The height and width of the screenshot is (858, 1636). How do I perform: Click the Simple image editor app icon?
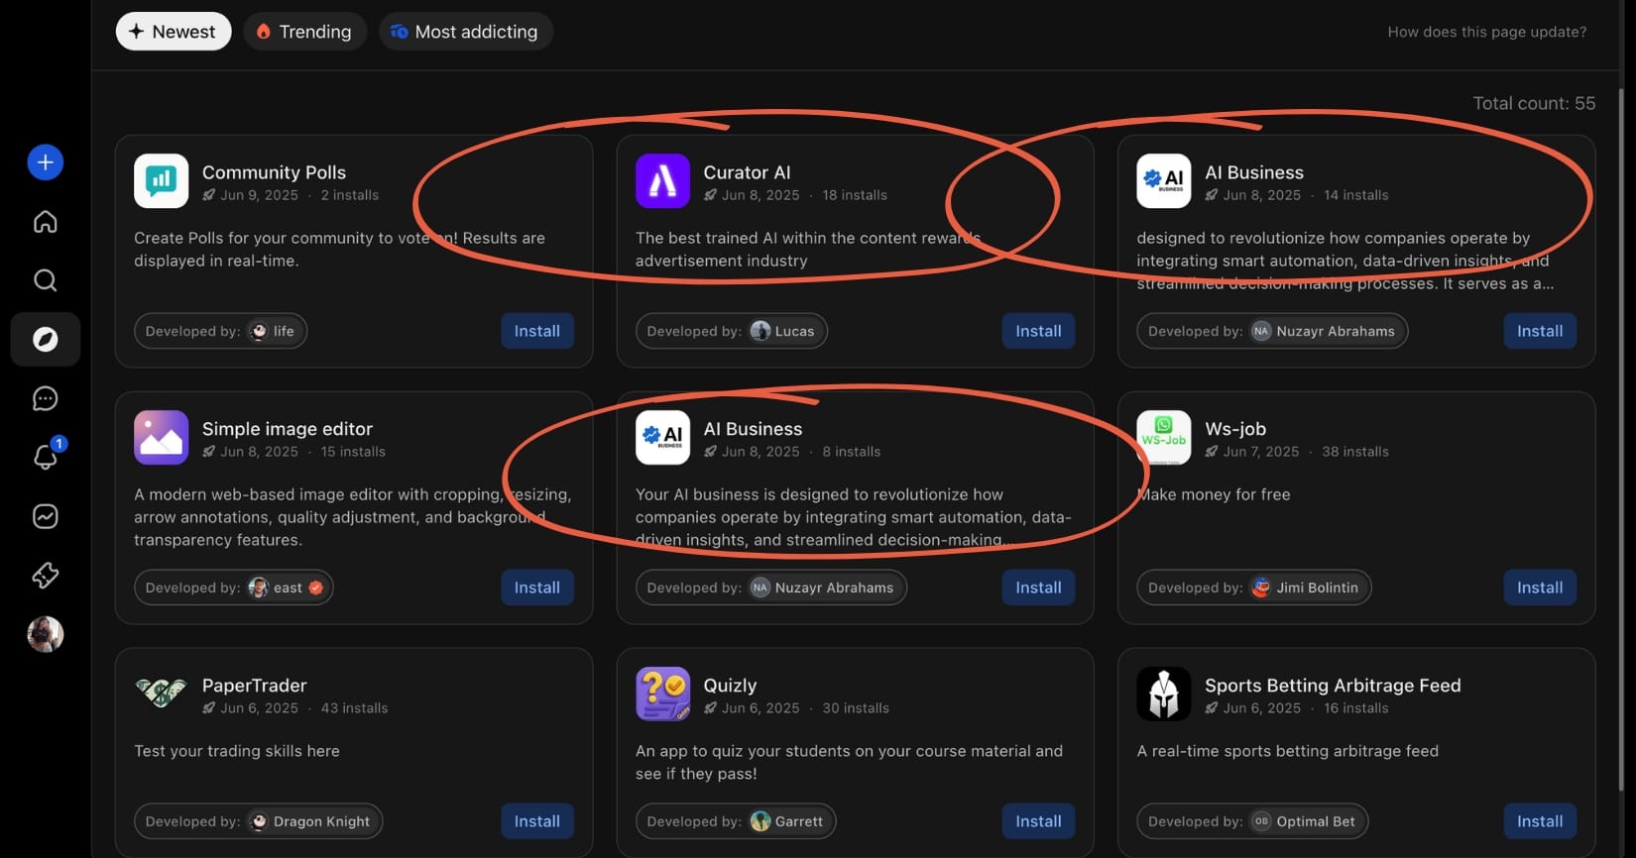(161, 437)
